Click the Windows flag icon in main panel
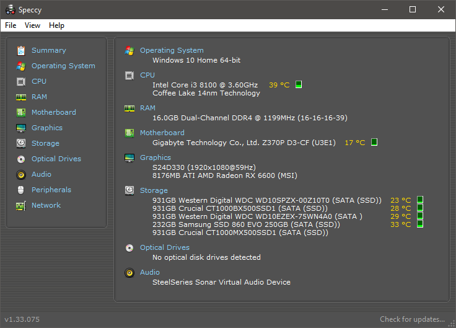 click(129, 51)
